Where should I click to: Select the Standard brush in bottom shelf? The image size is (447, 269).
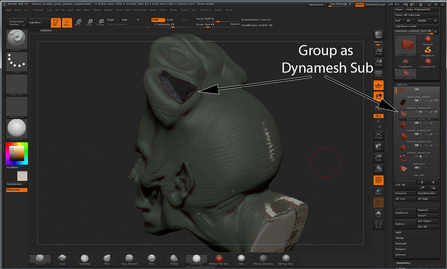[40, 260]
